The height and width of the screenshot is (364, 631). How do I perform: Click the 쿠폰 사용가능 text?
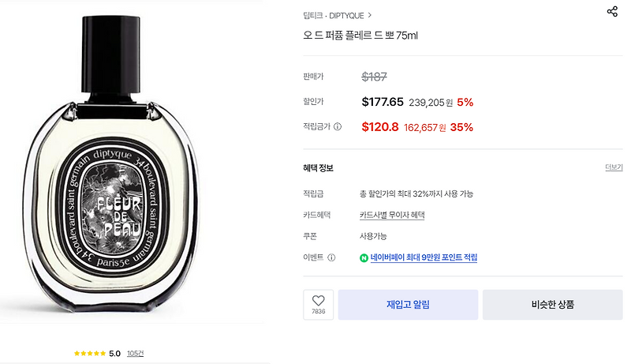coord(373,236)
